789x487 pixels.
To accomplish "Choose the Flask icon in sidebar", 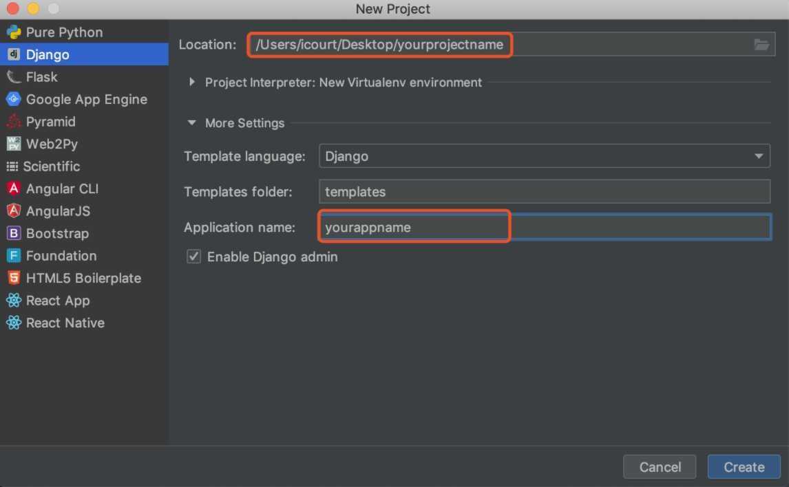I will click(14, 77).
